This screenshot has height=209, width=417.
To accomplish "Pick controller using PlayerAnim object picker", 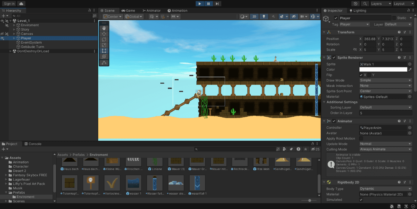I will click(x=410, y=128).
